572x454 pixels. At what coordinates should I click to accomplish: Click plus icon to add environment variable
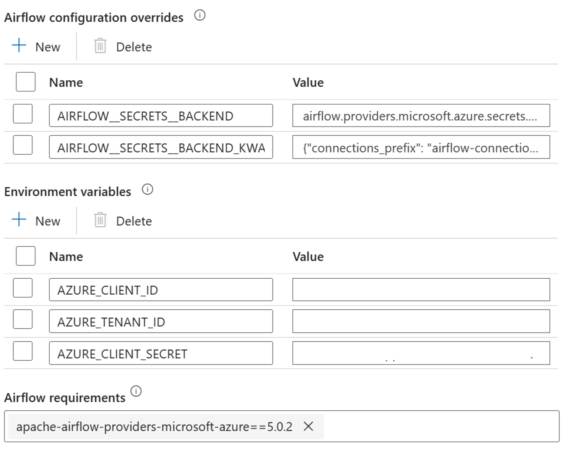coord(19,219)
